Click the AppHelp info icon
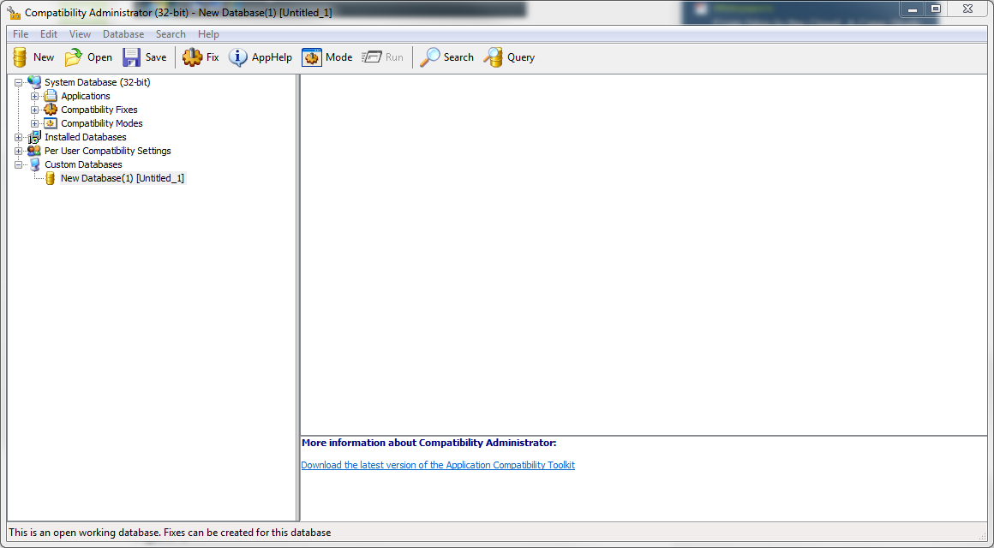 pyautogui.click(x=237, y=57)
